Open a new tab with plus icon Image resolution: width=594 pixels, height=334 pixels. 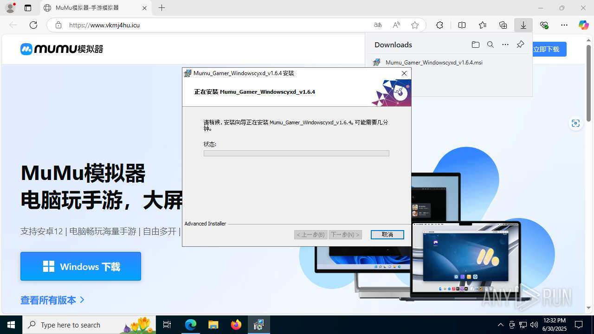click(x=161, y=8)
